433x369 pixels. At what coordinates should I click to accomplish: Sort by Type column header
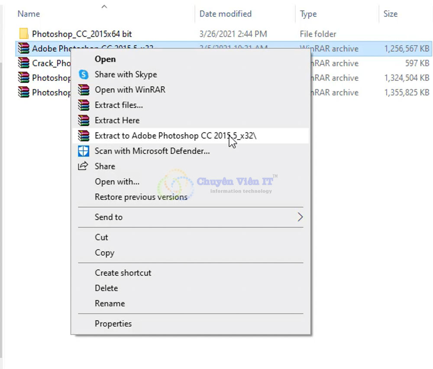(308, 14)
